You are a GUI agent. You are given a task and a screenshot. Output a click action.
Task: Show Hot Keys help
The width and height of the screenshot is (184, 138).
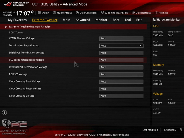click(161, 13)
